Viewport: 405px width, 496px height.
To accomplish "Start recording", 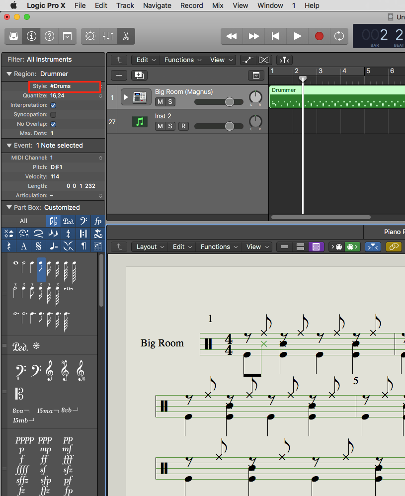I will 319,36.
